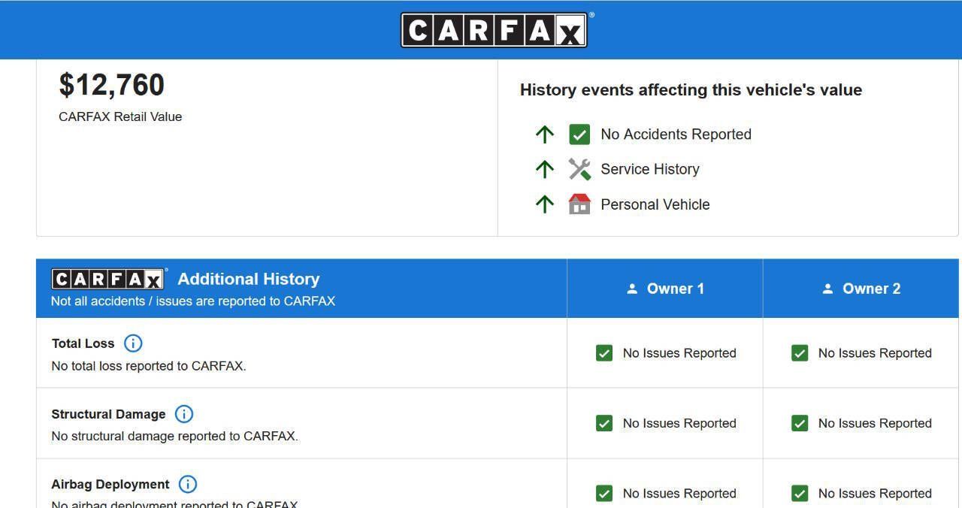Click Owner 2 'No Issues Reported' in Airbag Deployment row
The width and height of the screenshot is (962, 508).
(x=875, y=494)
